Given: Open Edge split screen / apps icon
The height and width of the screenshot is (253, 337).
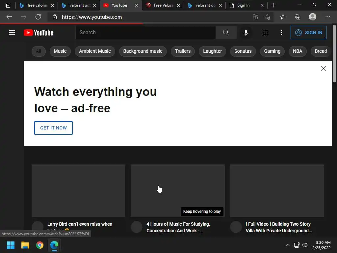Looking at the screenshot, I should point(255,17).
